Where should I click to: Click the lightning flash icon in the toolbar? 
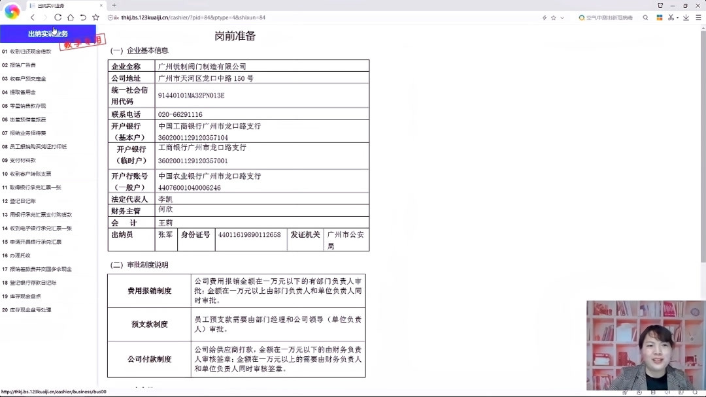tap(545, 18)
